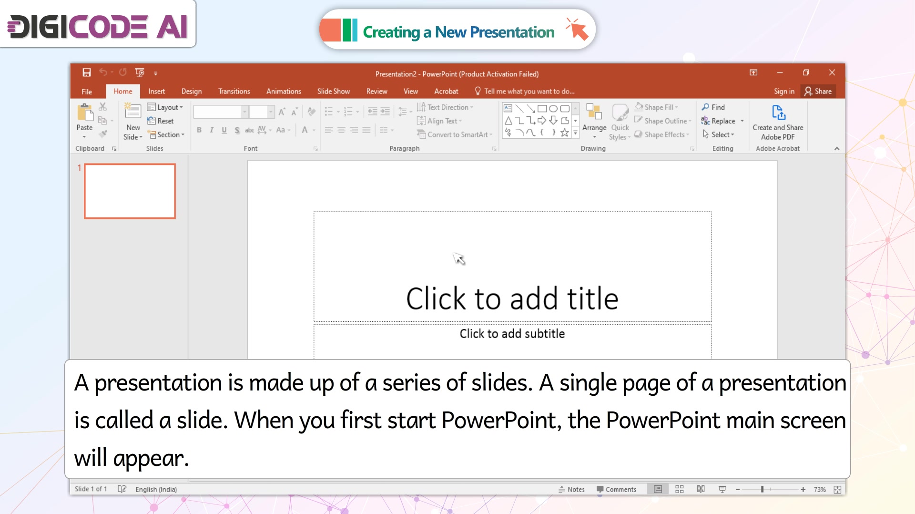This screenshot has height=514, width=915.
Task: Click the zoom slider handle
Action: (x=762, y=489)
